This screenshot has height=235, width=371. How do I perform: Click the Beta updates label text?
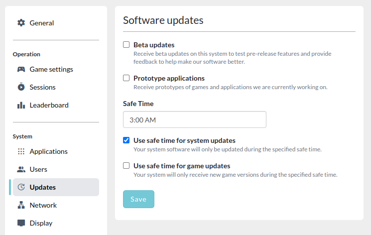pos(154,45)
